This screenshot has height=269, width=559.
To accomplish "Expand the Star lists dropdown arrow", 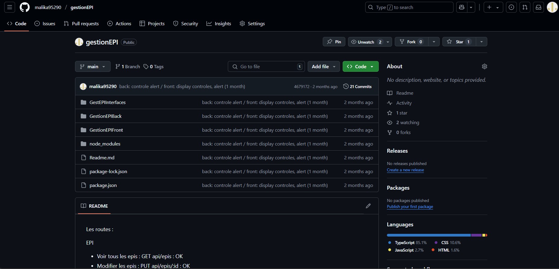I will 482,42.
